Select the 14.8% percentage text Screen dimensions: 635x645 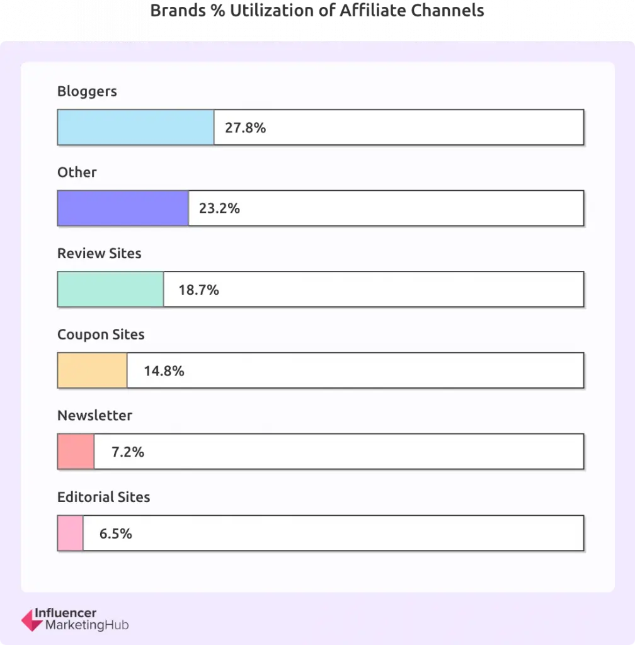click(x=164, y=370)
